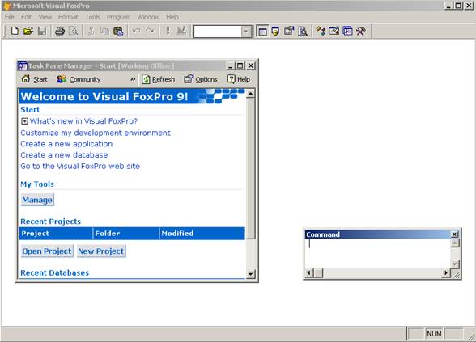Click Refresh in Task Pane Manager
The height and width of the screenshot is (342, 476).
(x=159, y=79)
